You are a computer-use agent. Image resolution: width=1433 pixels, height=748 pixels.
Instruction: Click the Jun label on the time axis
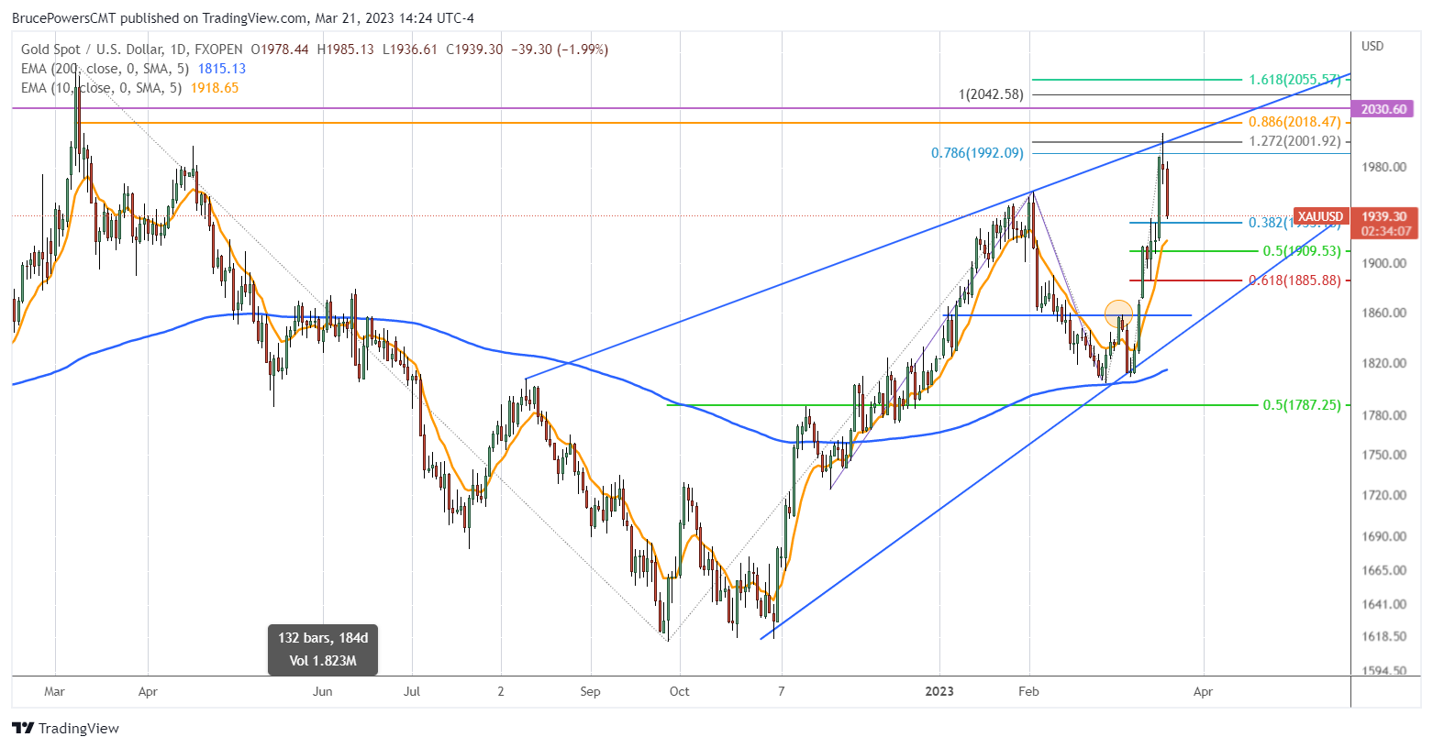click(x=322, y=691)
